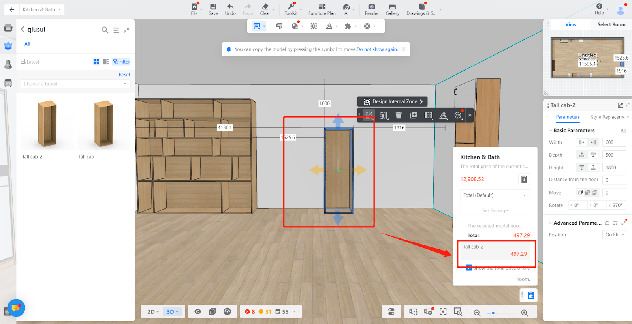
Task: Open the Choose a brand dropdown
Action: tap(75, 84)
